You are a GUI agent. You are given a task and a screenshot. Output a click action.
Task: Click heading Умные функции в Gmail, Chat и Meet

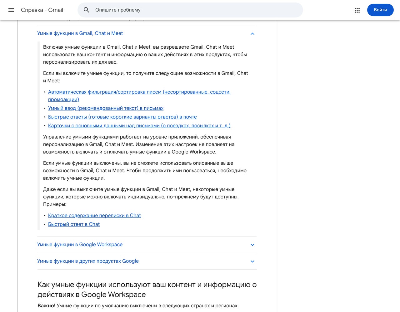click(80, 33)
